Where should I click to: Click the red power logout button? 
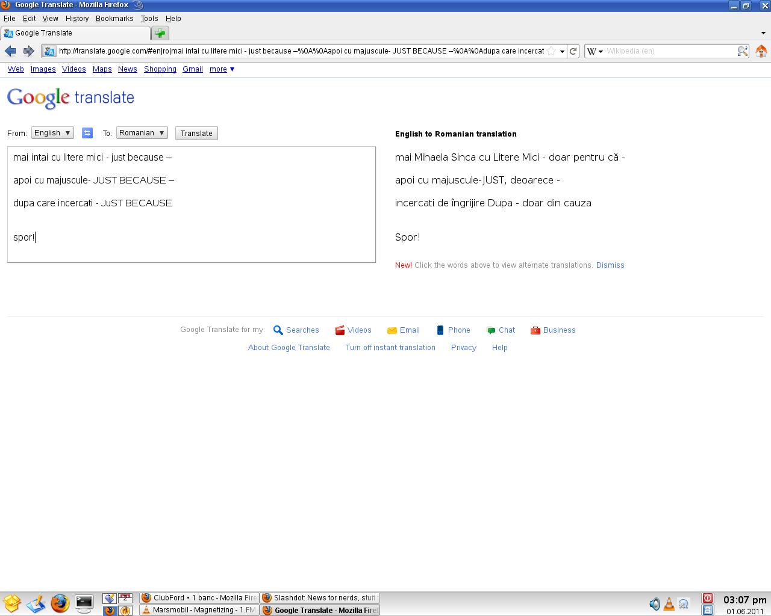tap(708, 598)
